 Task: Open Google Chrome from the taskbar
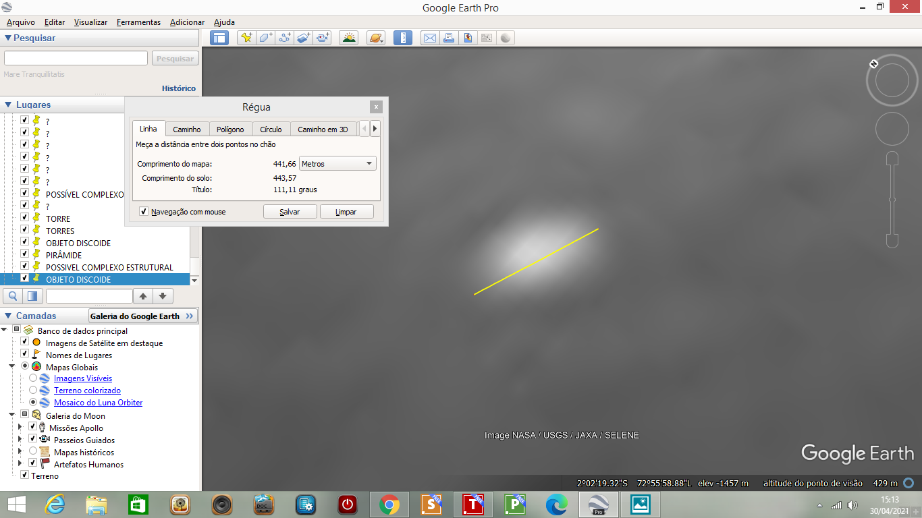click(388, 504)
